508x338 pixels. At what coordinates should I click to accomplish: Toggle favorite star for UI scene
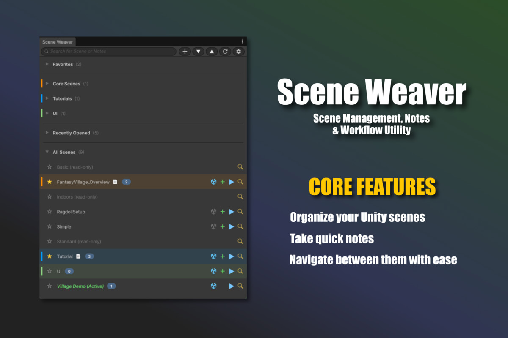click(x=50, y=271)
